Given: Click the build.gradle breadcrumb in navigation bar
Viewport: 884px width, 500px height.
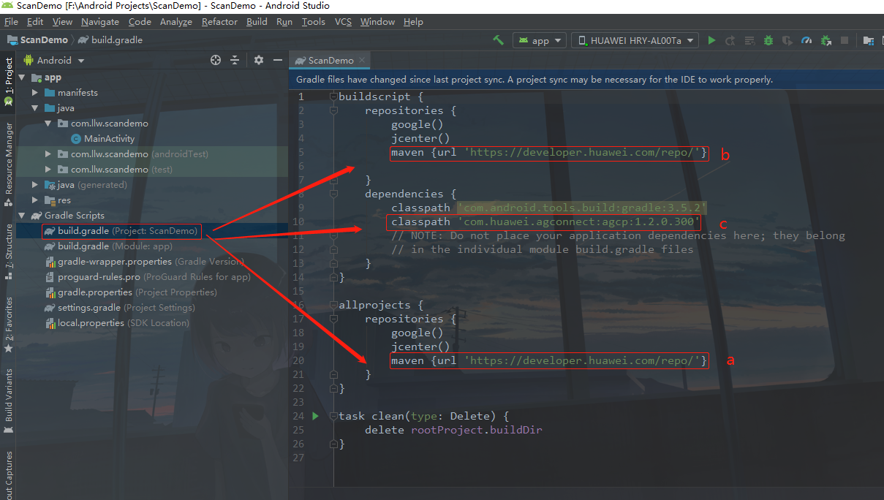Looking at the screenshot, I should 110,40.
